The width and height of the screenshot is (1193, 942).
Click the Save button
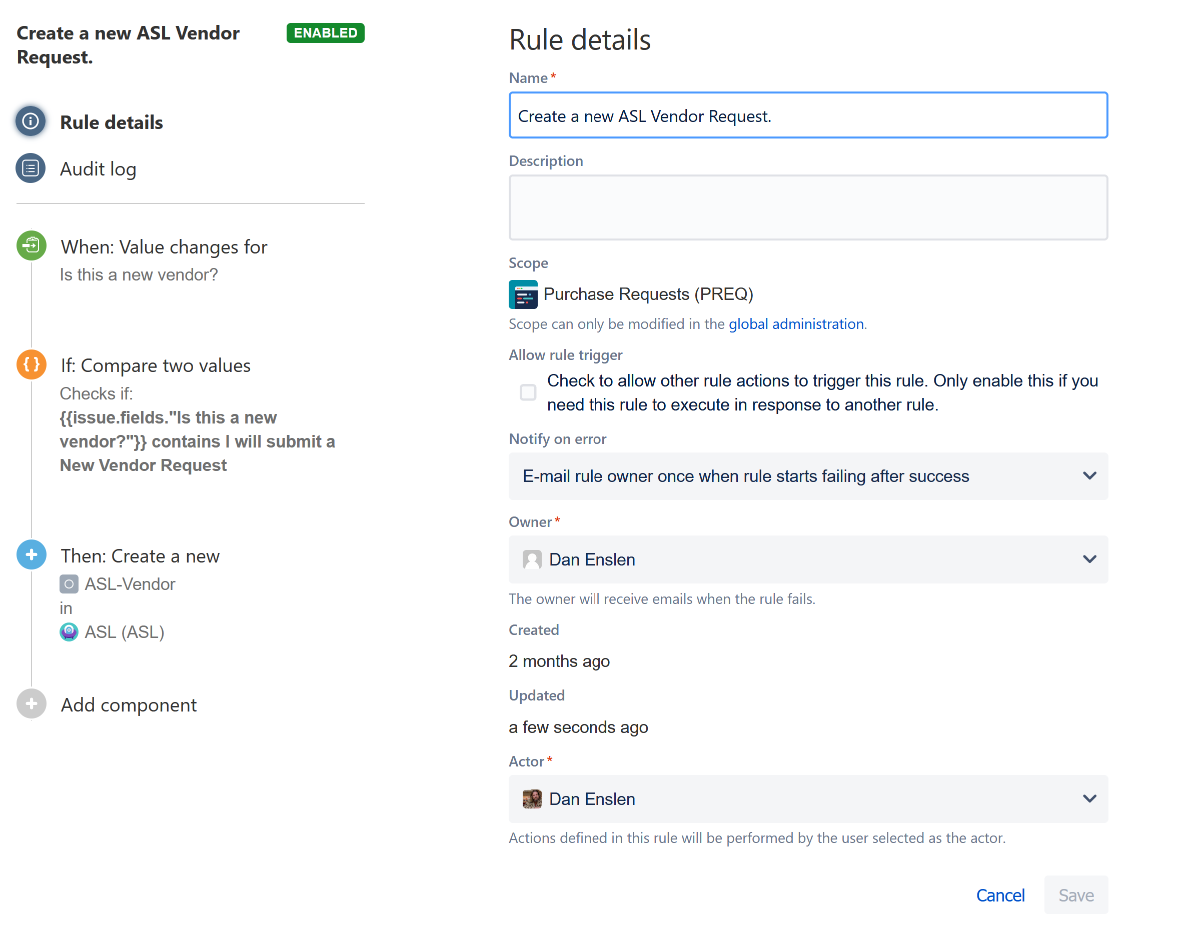(1075, 894)
